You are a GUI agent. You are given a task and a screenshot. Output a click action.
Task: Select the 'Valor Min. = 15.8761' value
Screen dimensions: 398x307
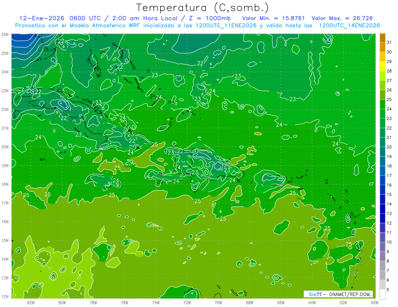273,18
